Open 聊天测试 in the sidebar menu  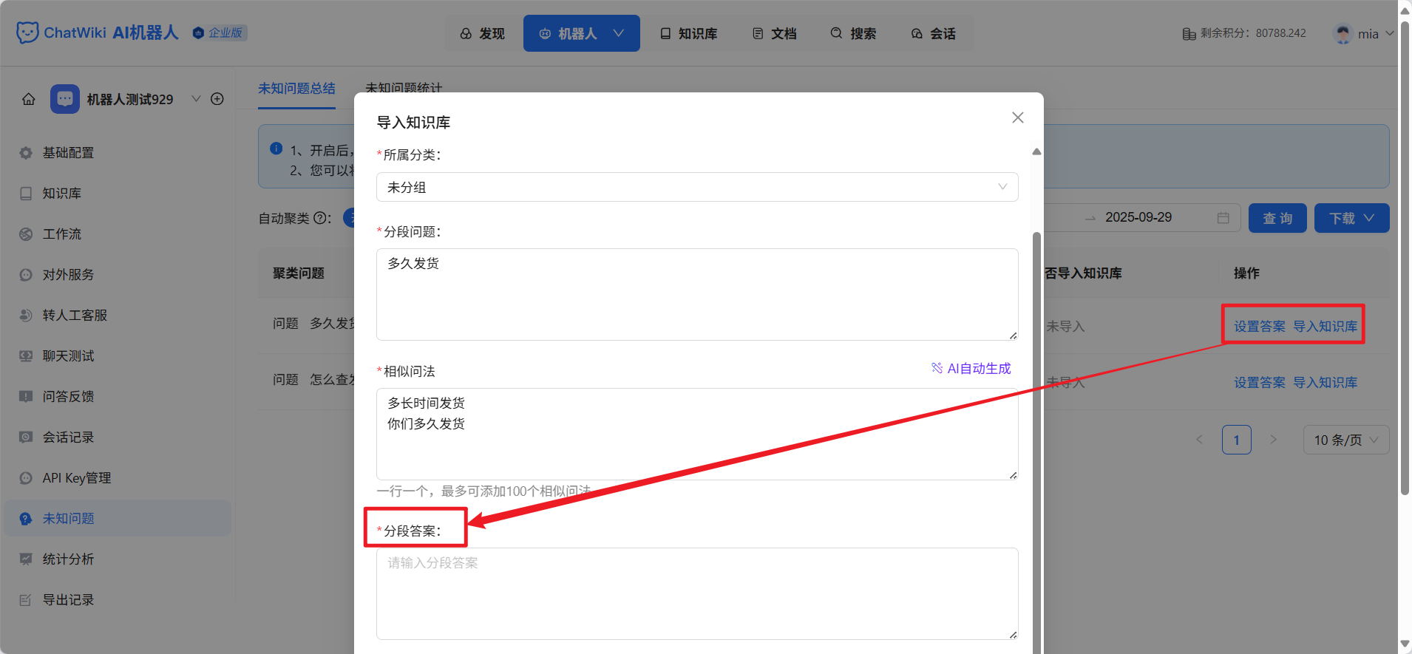pos(68,356)
